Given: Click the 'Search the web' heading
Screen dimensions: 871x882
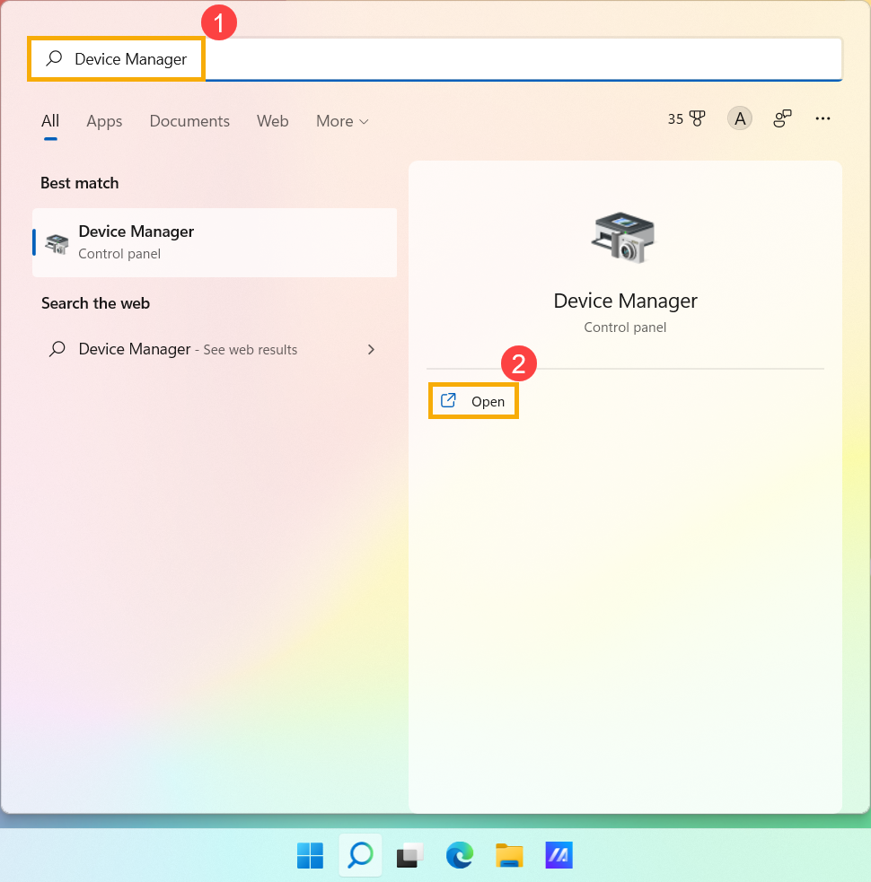Looking at the screenshot, I should coord(96,303).
